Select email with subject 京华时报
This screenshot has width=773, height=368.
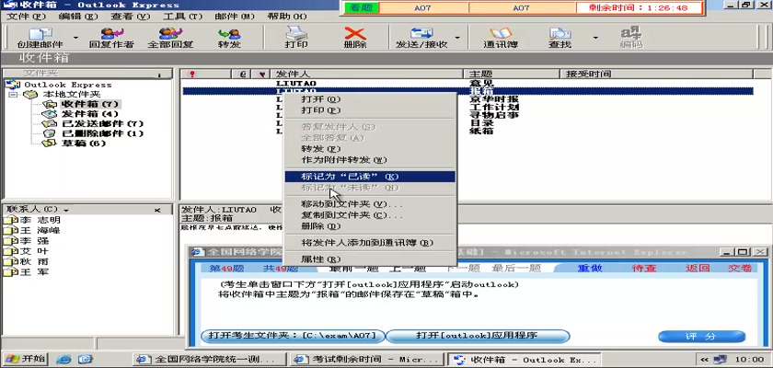[x=494, y=99]
